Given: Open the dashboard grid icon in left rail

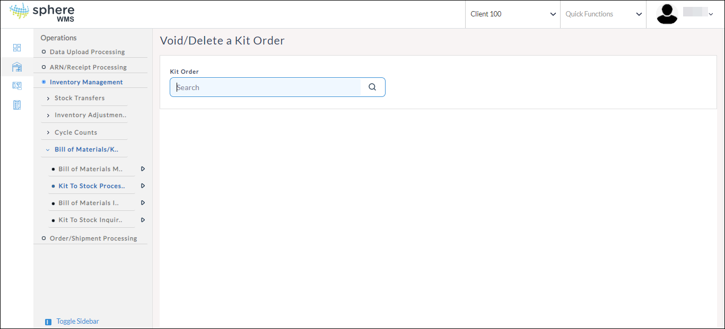Looking at the screenshot, I should point(17,48).
